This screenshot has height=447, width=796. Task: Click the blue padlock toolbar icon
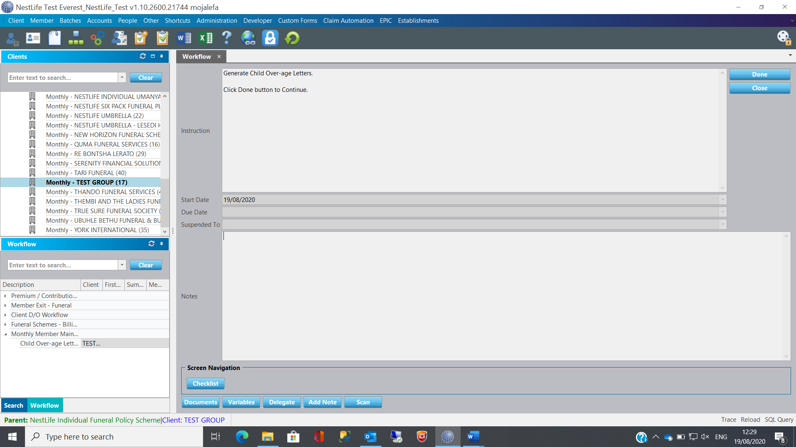(x=270, y=38)
